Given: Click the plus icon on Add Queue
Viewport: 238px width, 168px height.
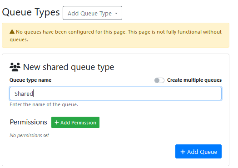Looking at the screenshot, I should tap(183, 152).
